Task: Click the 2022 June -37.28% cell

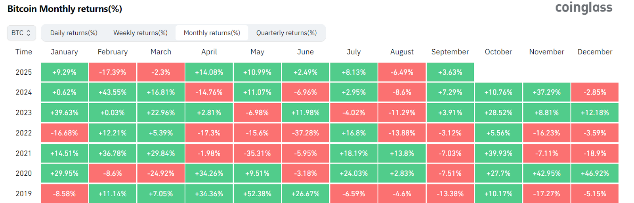Action: (306, 133)
